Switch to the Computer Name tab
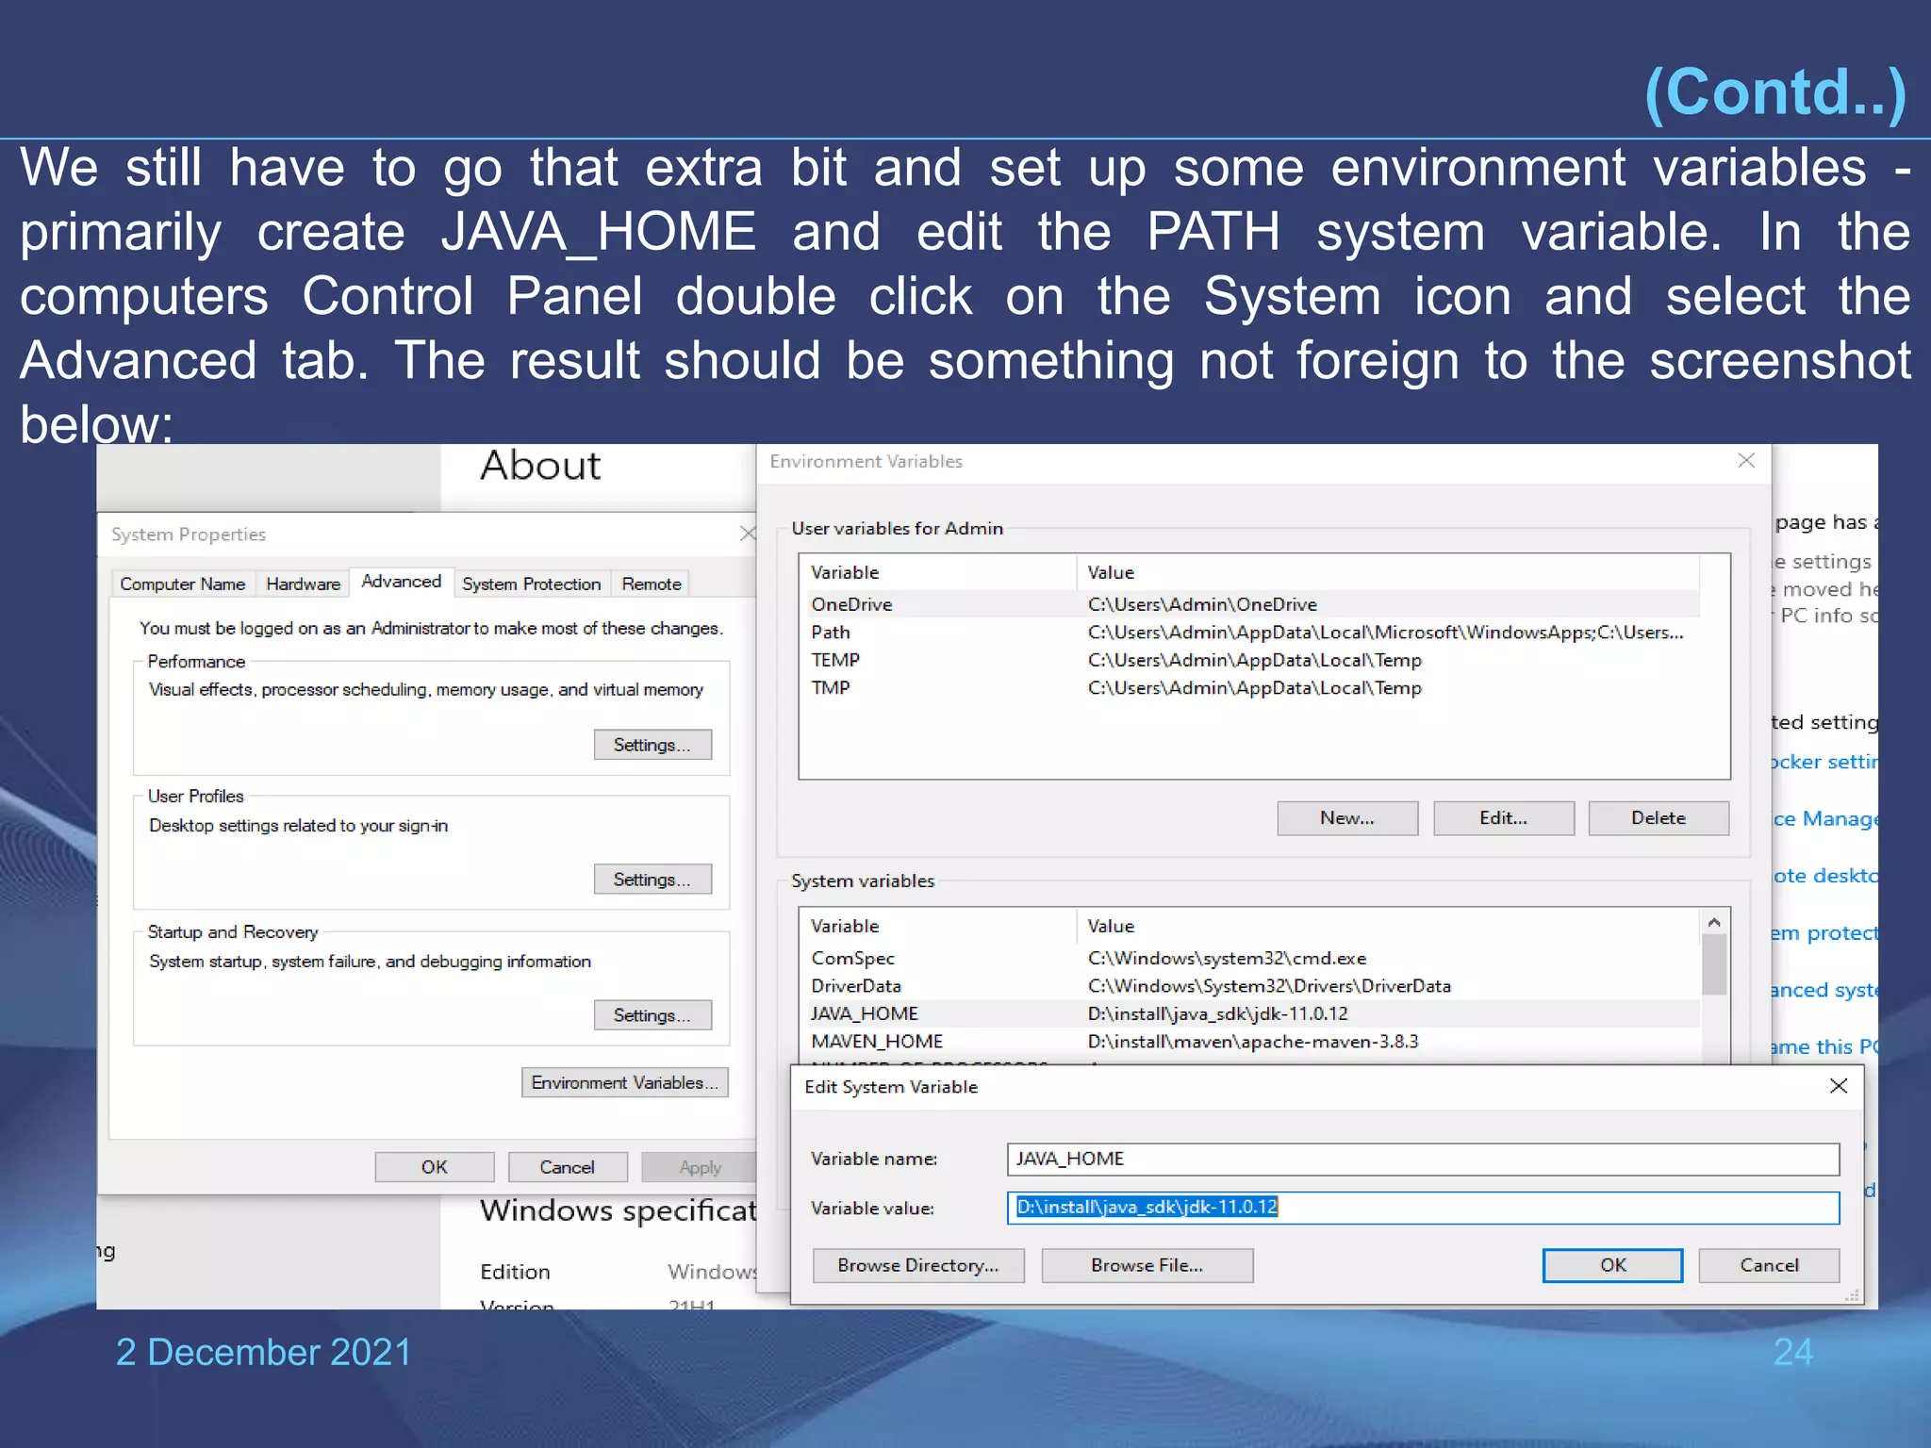Screen dimensions: 1931x1448 click(x=183, y=584)
